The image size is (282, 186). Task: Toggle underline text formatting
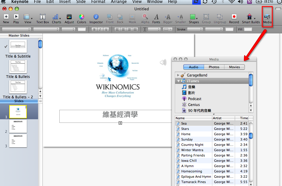coord(106,29)
